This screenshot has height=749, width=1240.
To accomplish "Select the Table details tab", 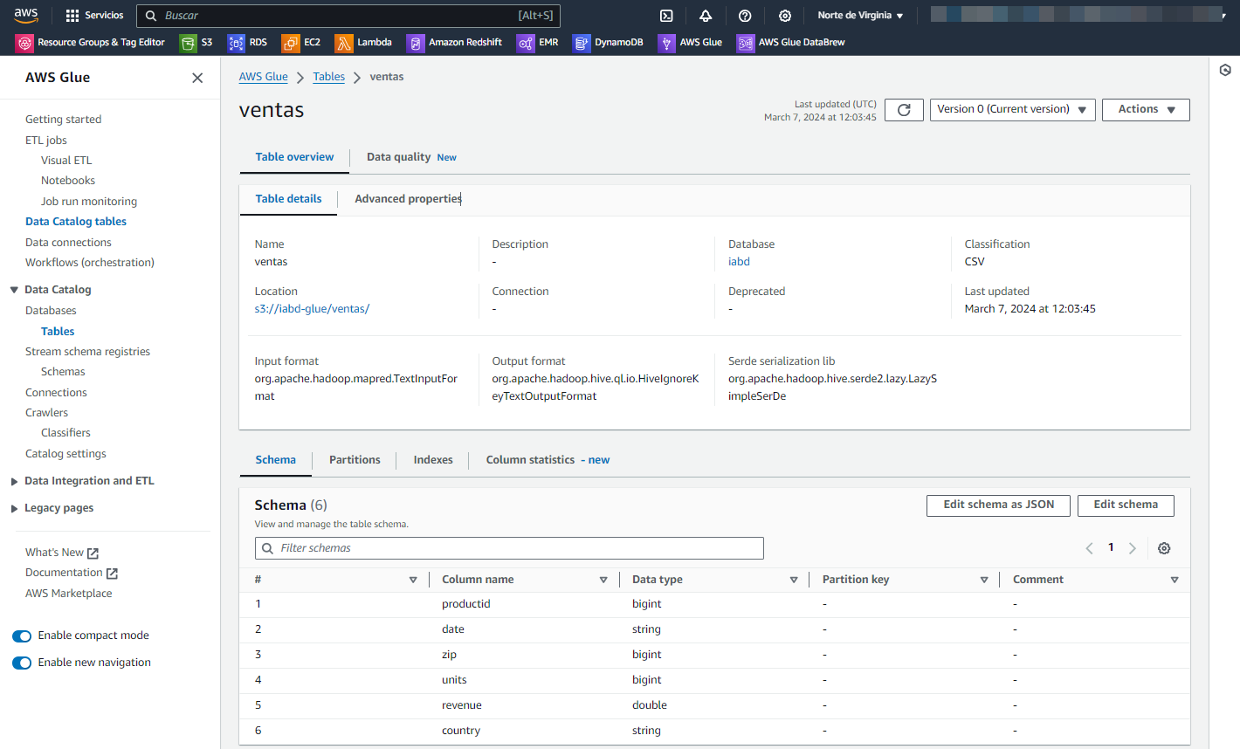I will point(288,199).
